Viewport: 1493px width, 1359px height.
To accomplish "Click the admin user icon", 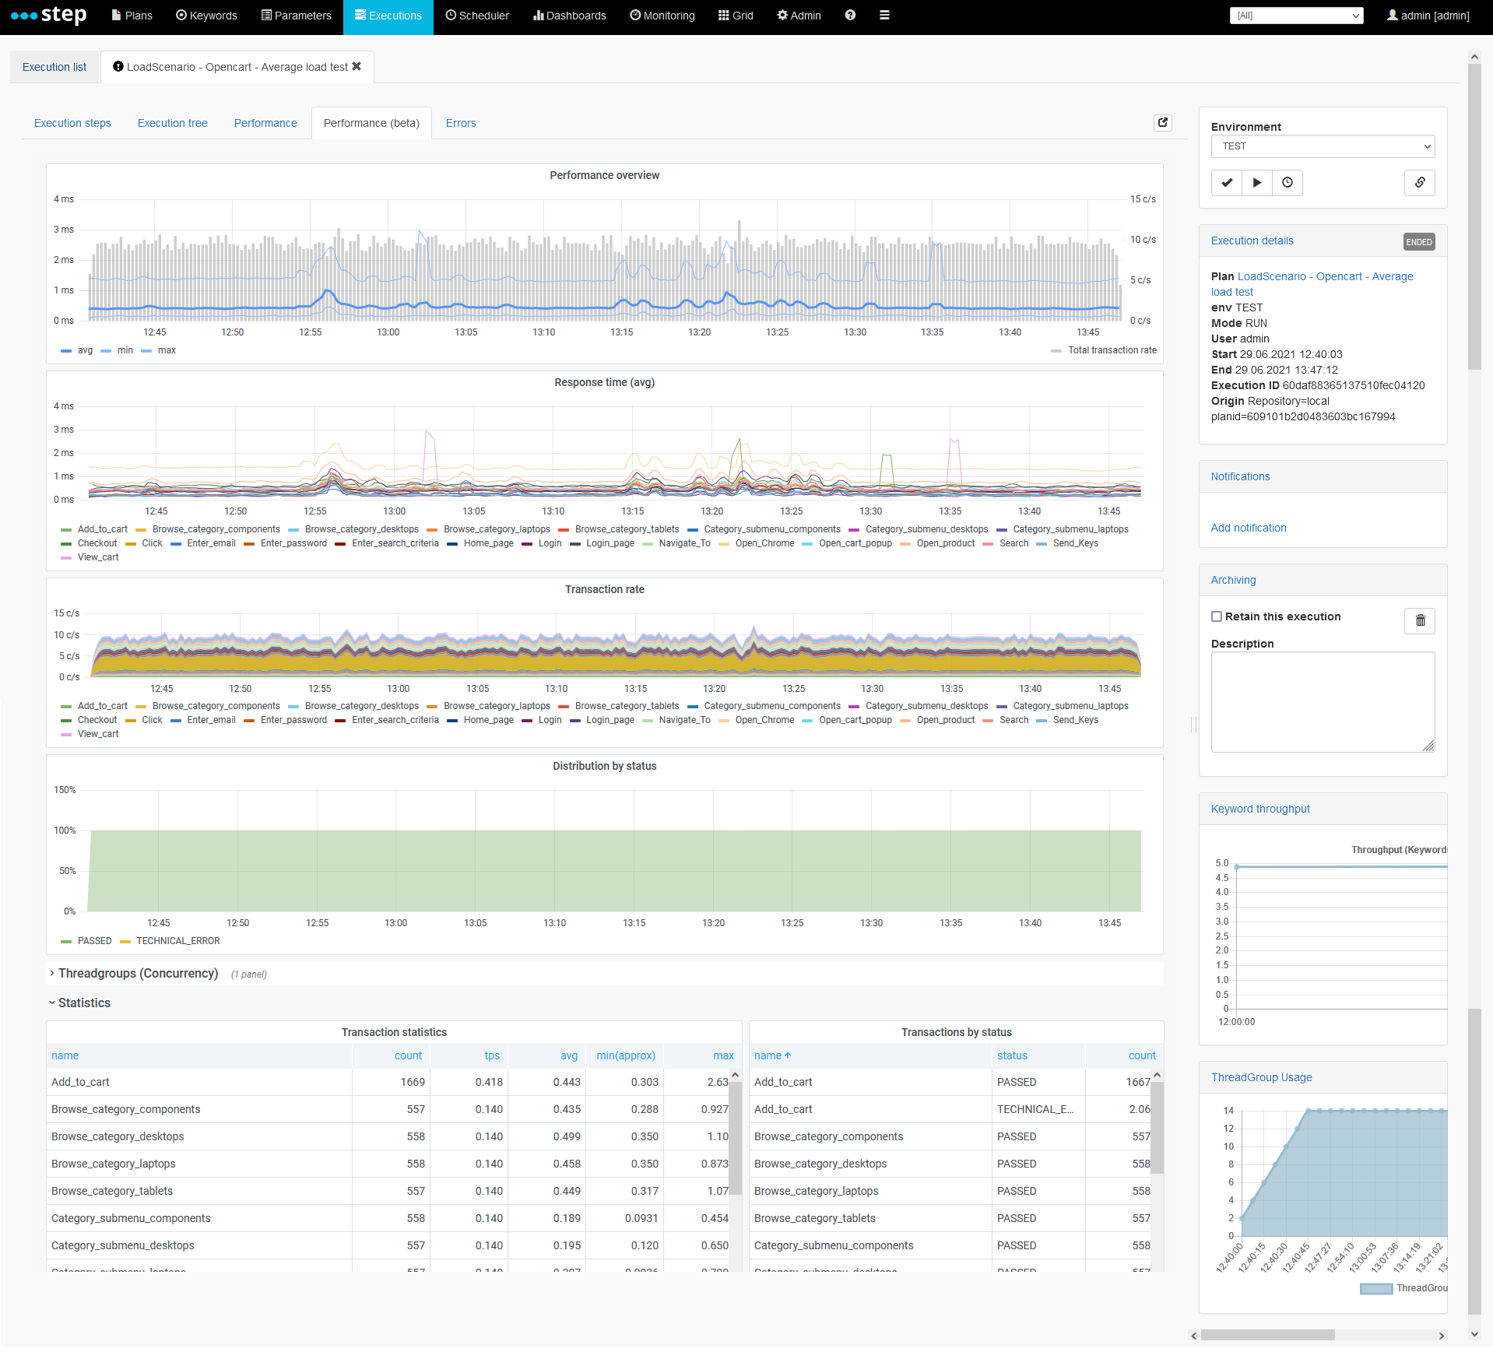I will pyautogui.click(x=1393, y=16).
